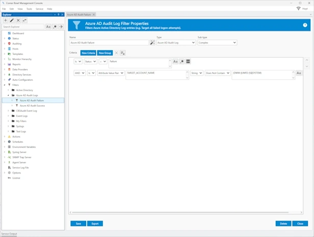
Task: Select the Reports node icon
Action: click(x=9, y=64)
